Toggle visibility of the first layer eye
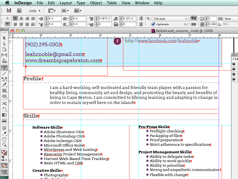The width and height of the screenshot is (238, 179). 234,64
